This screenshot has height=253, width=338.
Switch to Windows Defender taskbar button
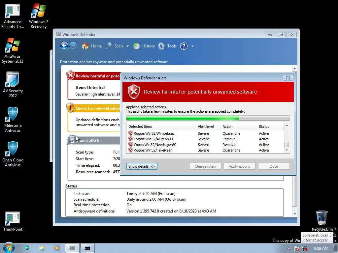point(72,248)
